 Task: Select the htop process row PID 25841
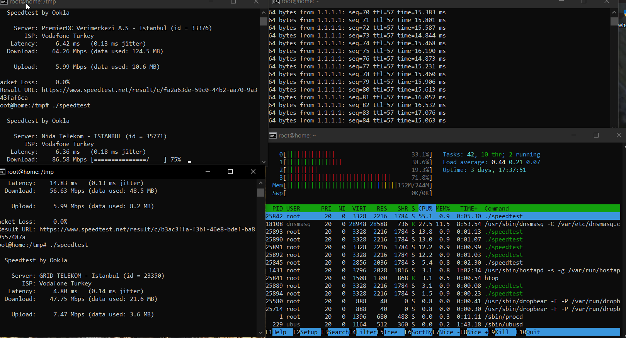443,278
